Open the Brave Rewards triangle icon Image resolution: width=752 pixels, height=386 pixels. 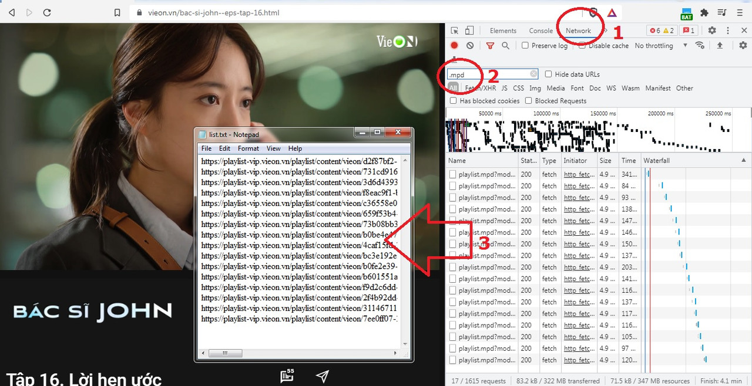coord(612,12)
